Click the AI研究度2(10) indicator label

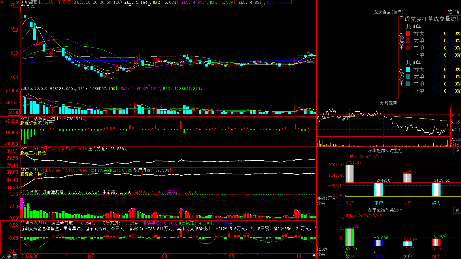pos(35,223)
